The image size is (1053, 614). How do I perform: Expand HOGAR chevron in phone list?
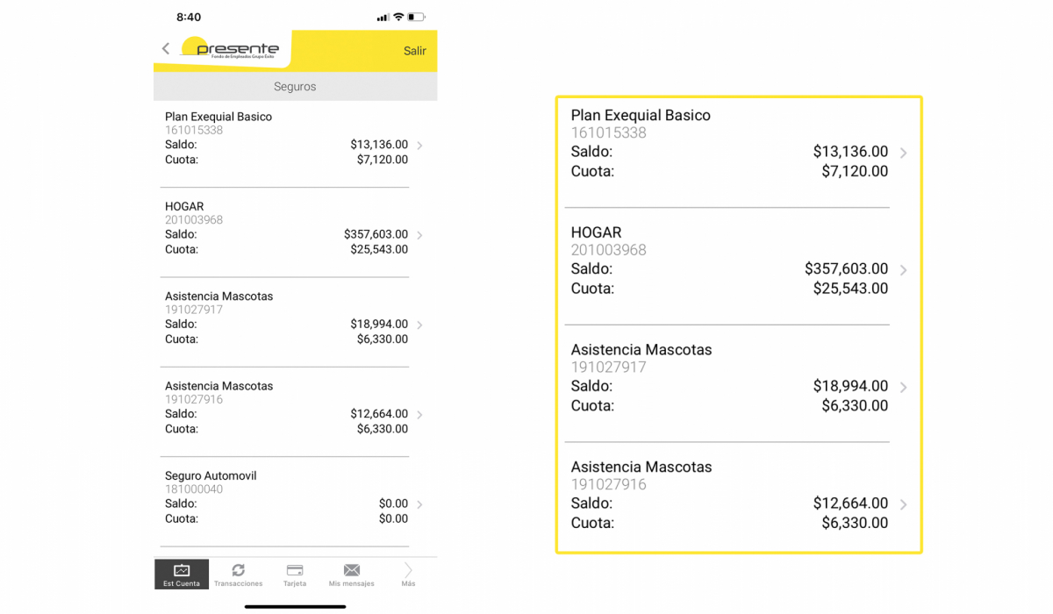click(420, 235)
